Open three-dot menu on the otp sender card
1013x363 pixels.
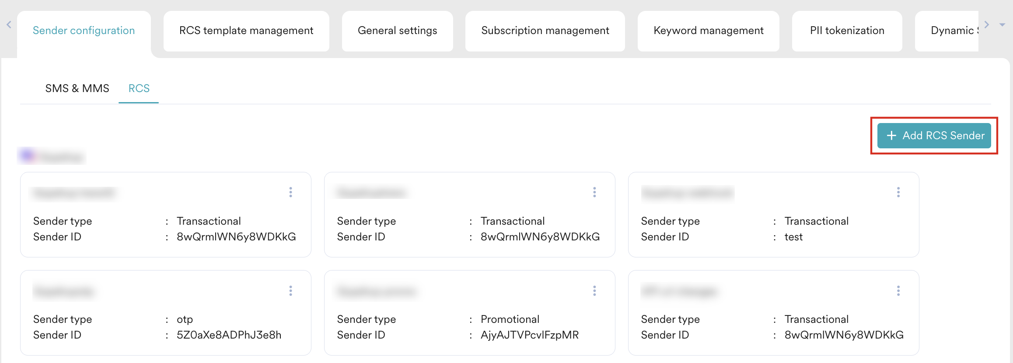click(290, 291)
